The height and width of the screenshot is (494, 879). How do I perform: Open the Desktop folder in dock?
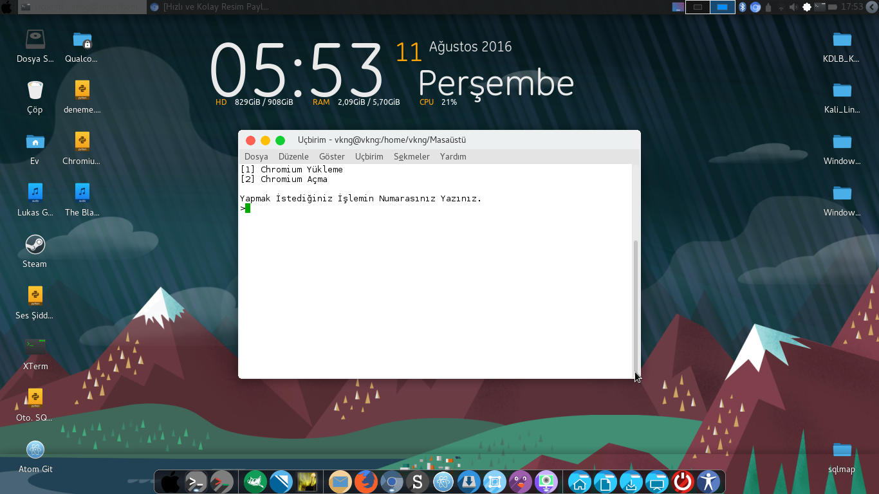click(x=657, y=481)
